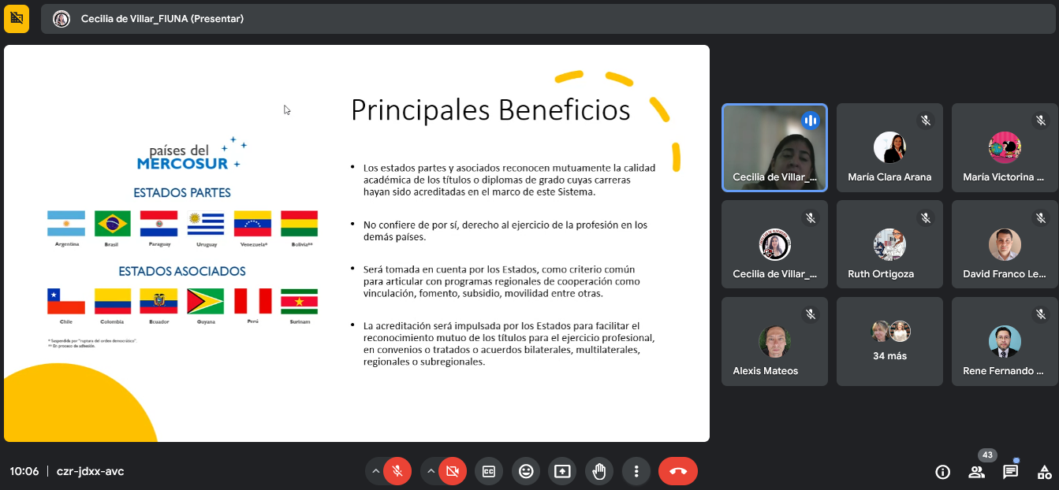
Task: Click the Chile flag on the slide
Action: point(66,301)
